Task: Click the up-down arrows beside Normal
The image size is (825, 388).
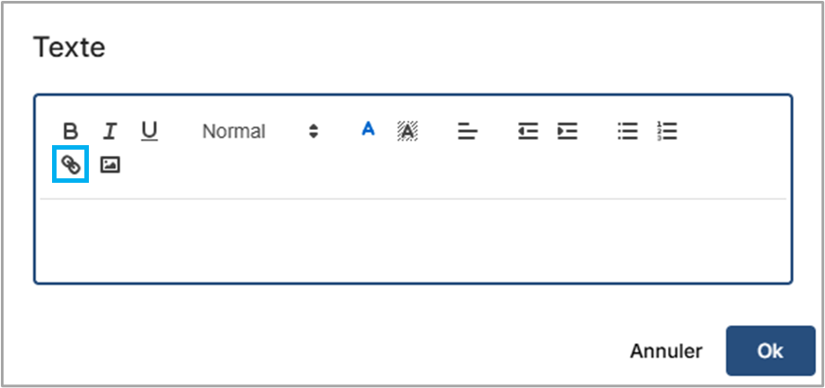Action: 313,132
